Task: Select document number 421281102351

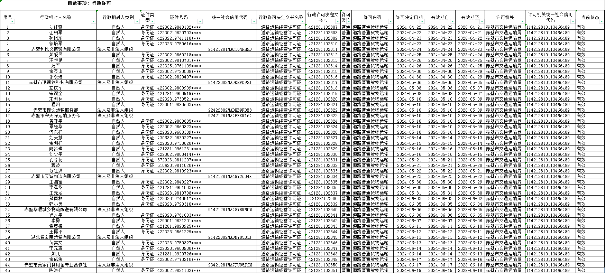Action: pos(323,270)
